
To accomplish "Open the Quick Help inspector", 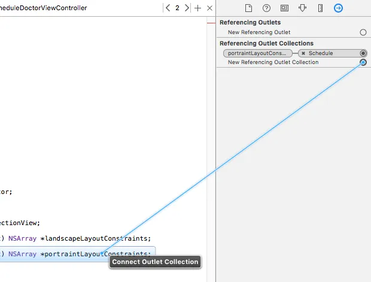I will 266,8.
